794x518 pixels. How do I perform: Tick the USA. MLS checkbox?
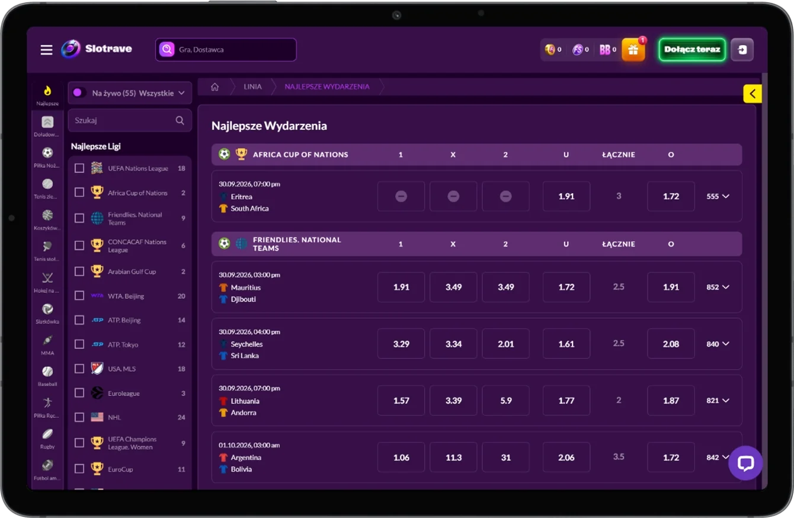(79, 369)
